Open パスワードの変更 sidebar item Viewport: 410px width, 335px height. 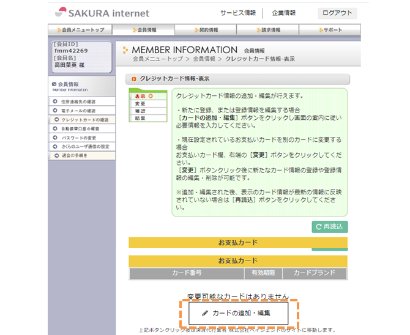point(82,138)
